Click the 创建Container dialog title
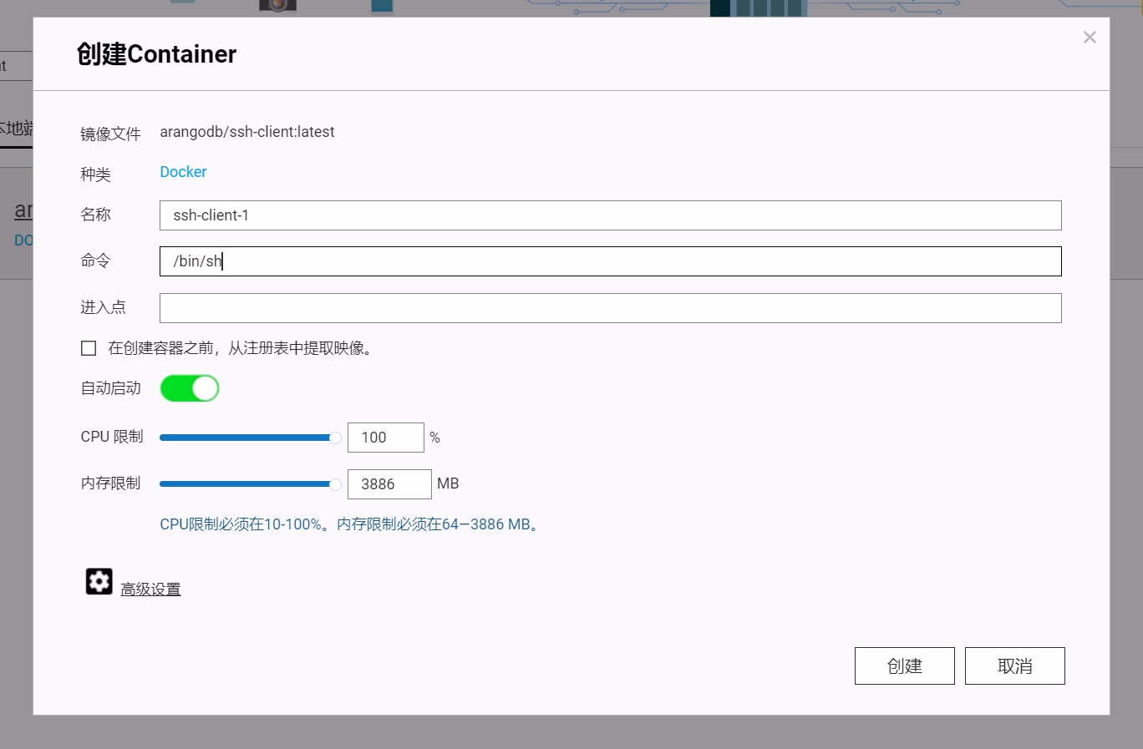This screenshot has height=749, width=1143. click(157, 54)
